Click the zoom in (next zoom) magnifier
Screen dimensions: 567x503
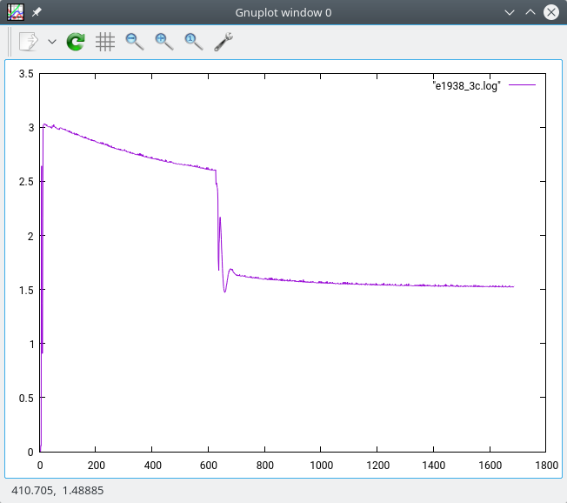[163, 42]
